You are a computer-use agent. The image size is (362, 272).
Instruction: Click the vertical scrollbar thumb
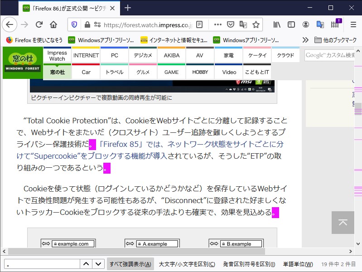[x=358, y=109]
